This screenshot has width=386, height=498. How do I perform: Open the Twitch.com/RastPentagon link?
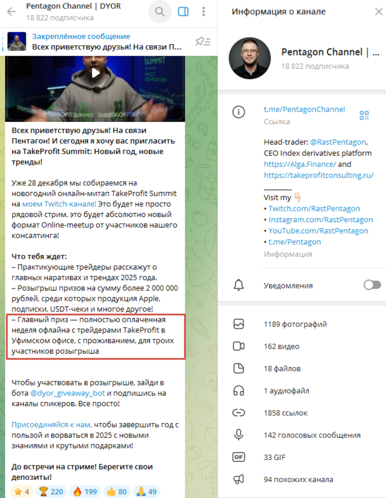(314, 208)
